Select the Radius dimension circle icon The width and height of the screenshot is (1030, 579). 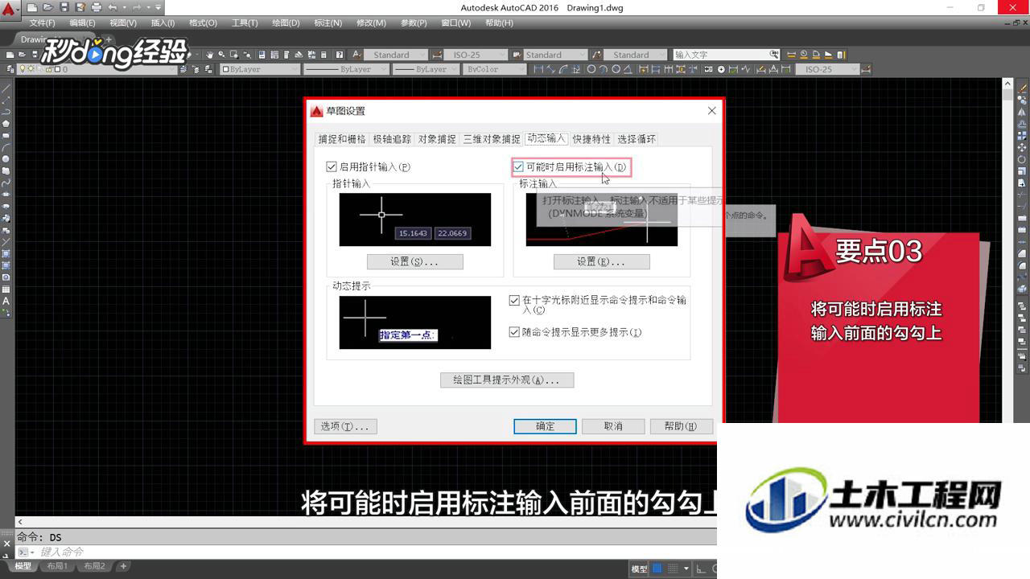point(591,69)
